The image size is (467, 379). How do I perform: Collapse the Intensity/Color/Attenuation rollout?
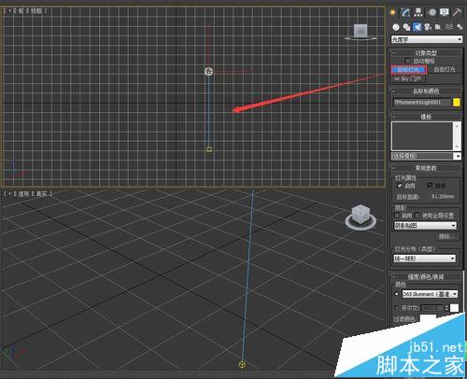[425, 276]
